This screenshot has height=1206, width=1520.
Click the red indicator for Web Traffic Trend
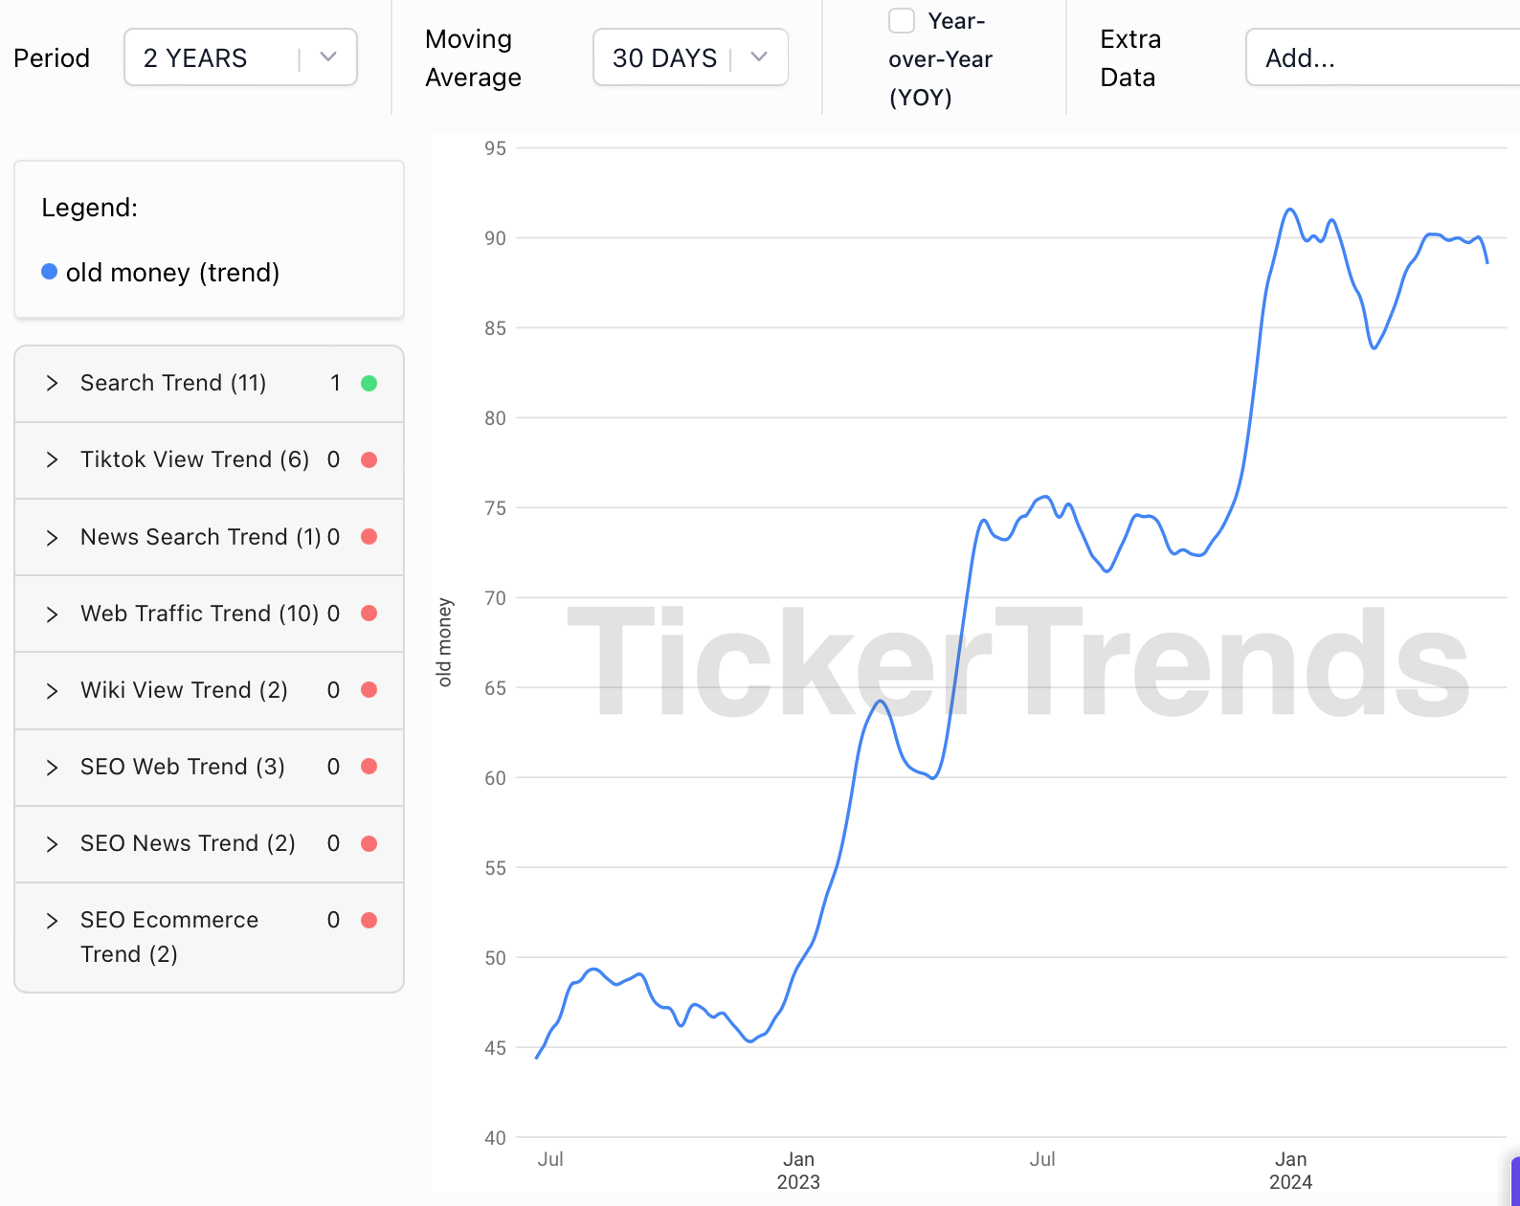(x=369, y=614)
